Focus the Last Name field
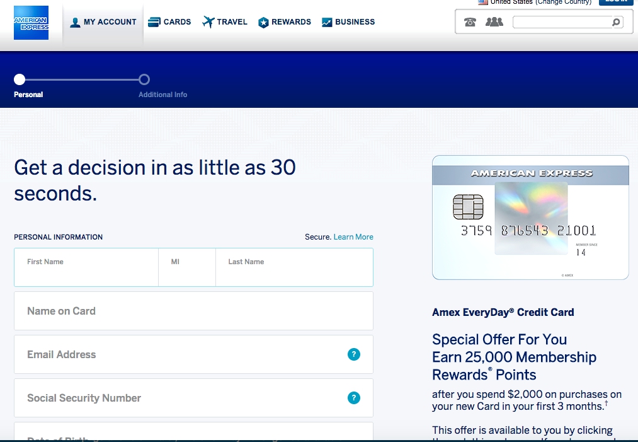Image resolution: width=638 pixels, height=442 pixels. [x=294, y=267]
